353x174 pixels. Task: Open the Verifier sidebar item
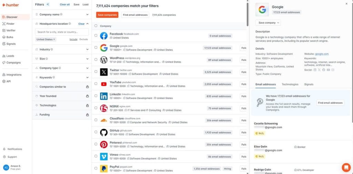tap(11, 30)
